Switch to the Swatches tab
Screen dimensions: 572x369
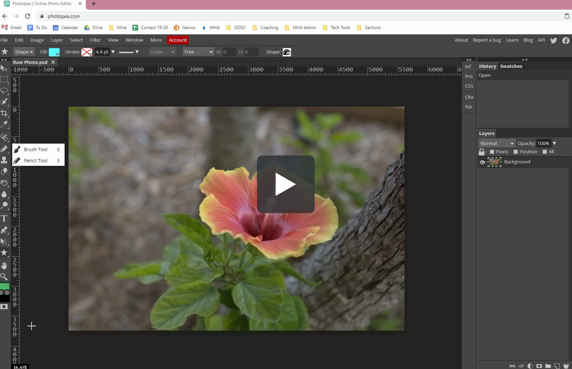click(x=511, y=66)
